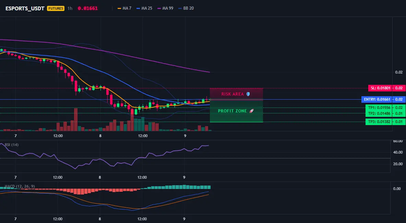Toggle the BB 20 legend item
The height and width of the screenshot is (223, 406).
[x=186, y=8]
